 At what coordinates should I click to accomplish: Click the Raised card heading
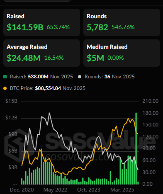[x=15, y=16]
